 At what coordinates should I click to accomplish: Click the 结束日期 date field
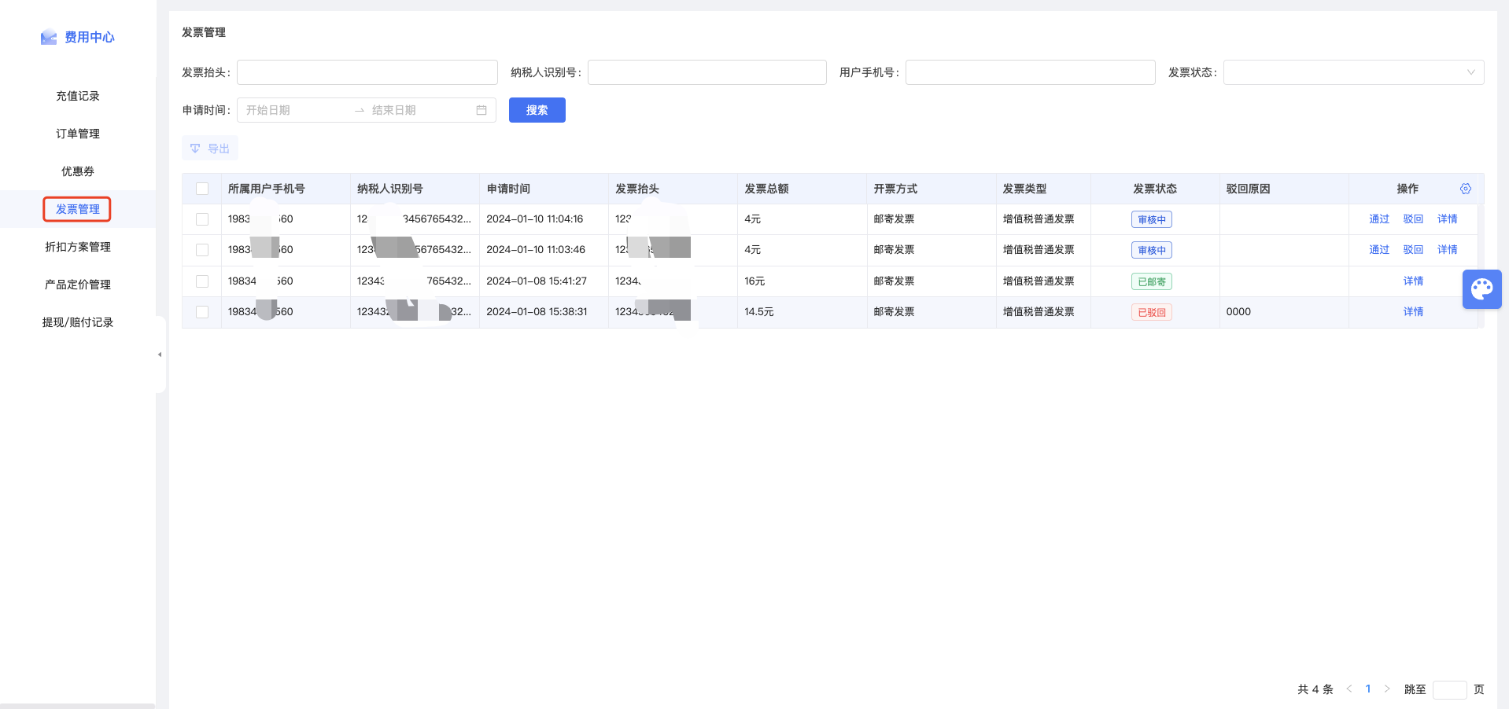[x=421, y=110]
